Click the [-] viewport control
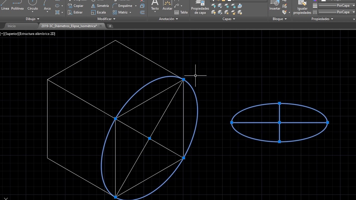The width and height of the screenshot is (356, 200). [x=2, y=34]
